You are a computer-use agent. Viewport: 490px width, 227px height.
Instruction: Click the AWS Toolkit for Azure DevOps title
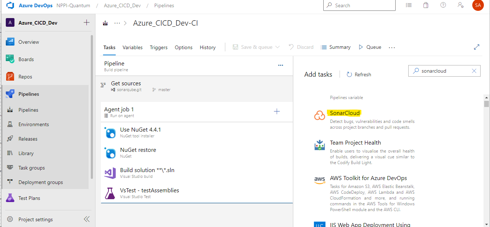pyautogui.click(x=368, y=178)
